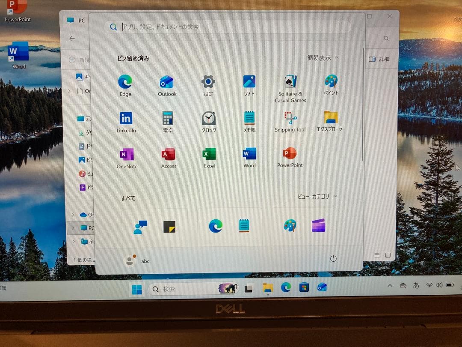The height and width of the screenshot is (347, 462).
Task: Open the メモ帳 notepad app
Action: 249,121
